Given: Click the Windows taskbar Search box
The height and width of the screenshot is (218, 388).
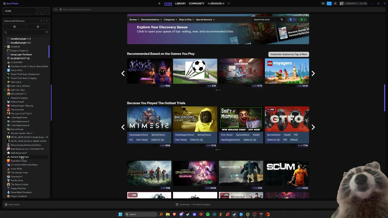Looking at the screenshot, I should click(141, 214).
